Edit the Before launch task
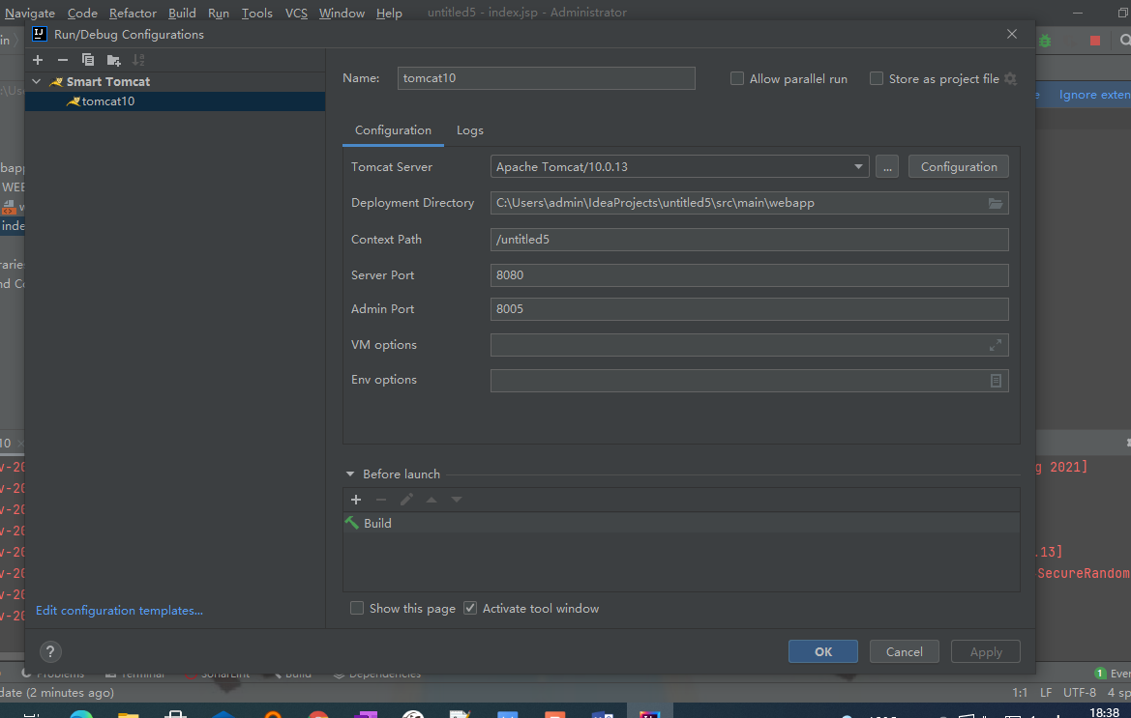This screenshot has width=1131, height=718. tap(406, 499)
